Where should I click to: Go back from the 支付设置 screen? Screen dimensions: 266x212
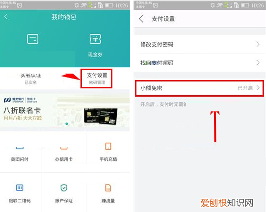[141, 19]
